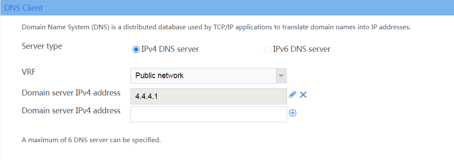The image size is (454, 160).
Task: Click the pencil edit icon beside 4.4.4.1
Action: coord(293,95)
